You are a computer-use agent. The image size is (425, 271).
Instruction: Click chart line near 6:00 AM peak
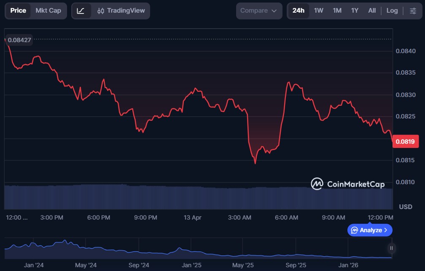click(289, 83)
